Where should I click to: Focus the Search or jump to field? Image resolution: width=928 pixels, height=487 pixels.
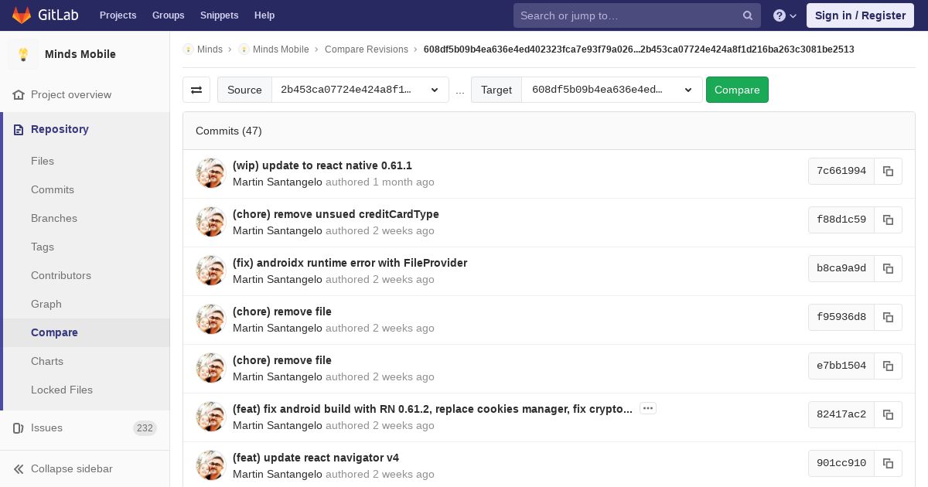628,15
